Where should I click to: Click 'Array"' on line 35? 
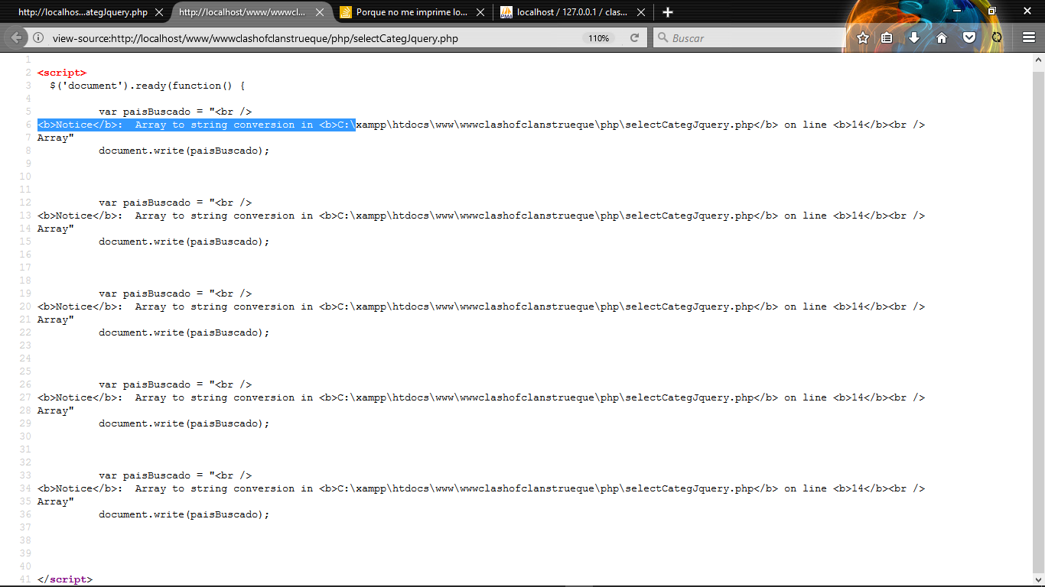click(56, 501)
